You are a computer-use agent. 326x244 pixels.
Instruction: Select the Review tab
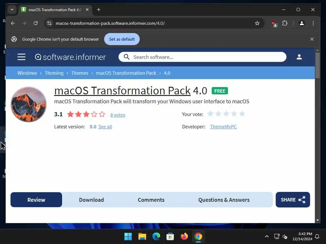coord(36,200)
